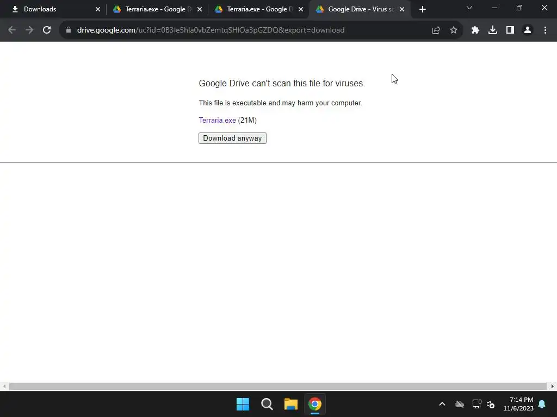Click the Download anyway button
This screenshot has width=557, height=417.
coord(232,138)
